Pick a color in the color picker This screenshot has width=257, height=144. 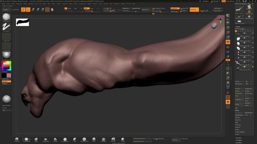tap(6, 66)
